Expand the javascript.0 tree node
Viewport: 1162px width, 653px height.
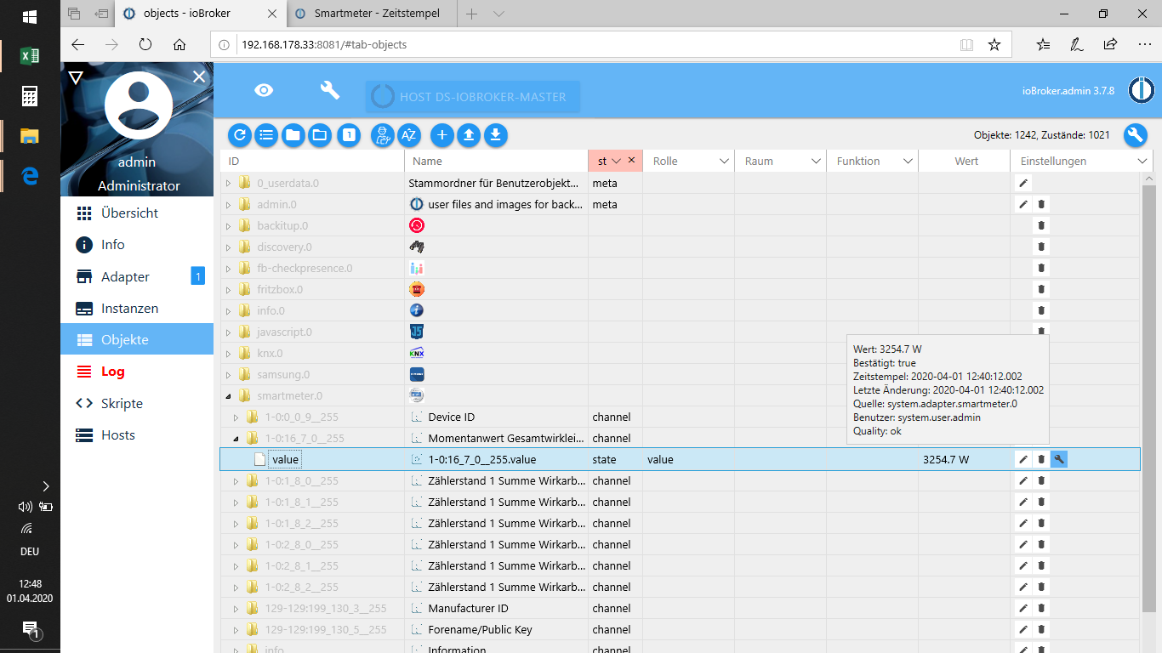[228, 332]
